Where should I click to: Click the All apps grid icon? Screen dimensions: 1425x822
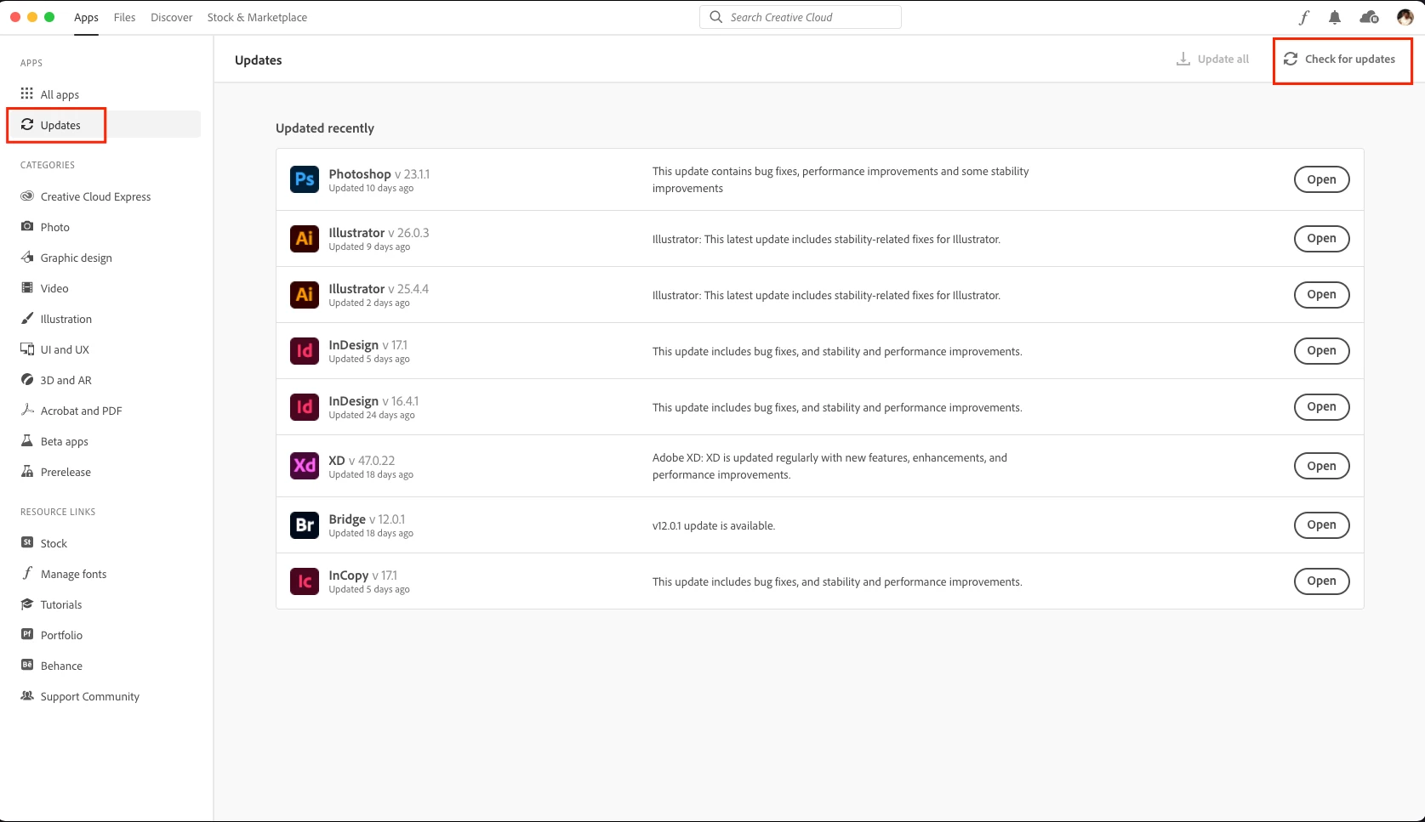(x=27, y=94)
